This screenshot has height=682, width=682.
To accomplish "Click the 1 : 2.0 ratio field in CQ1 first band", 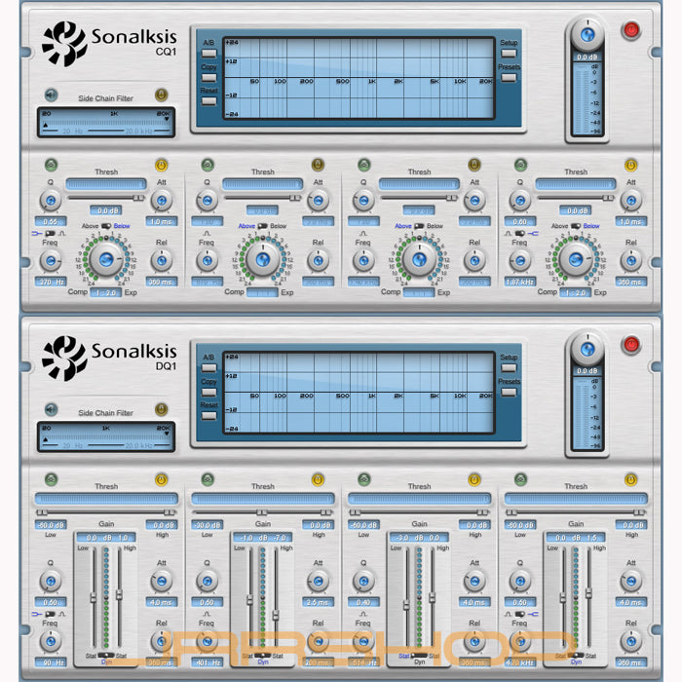I will tap(105, 292).
